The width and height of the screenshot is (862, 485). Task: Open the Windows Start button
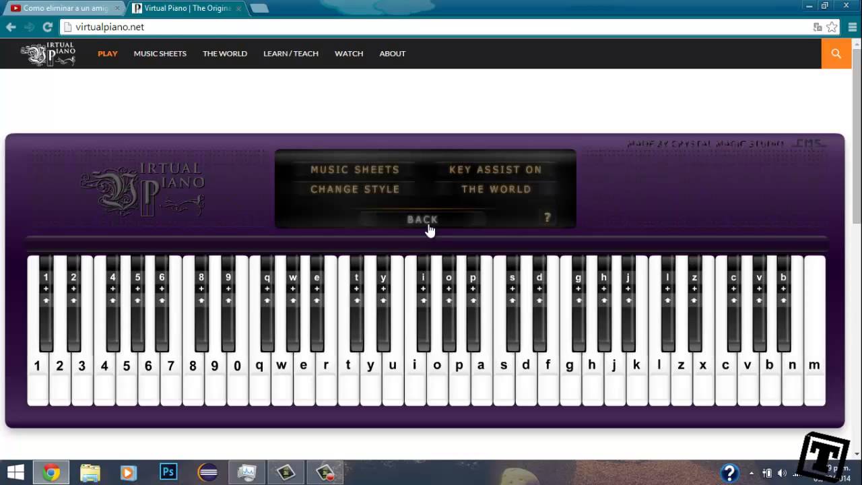pyautogui.click(x=15, y=472)
